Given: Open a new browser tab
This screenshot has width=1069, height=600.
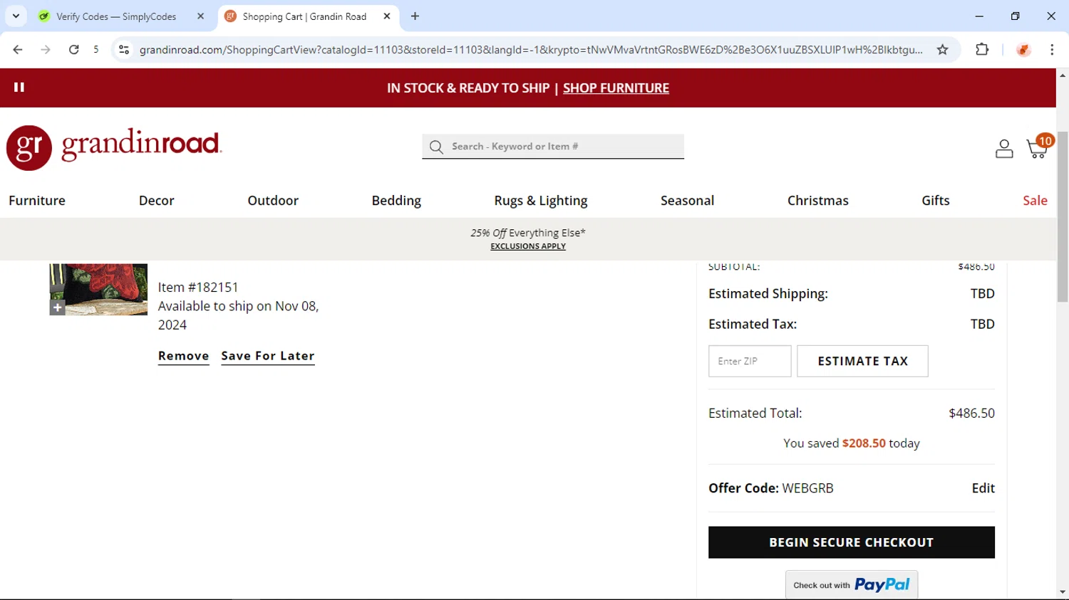Looking at the screenshot, I should pos(415,16).
